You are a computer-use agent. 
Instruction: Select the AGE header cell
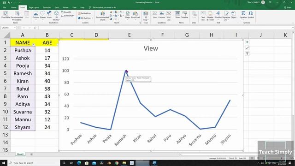[47, 42]
